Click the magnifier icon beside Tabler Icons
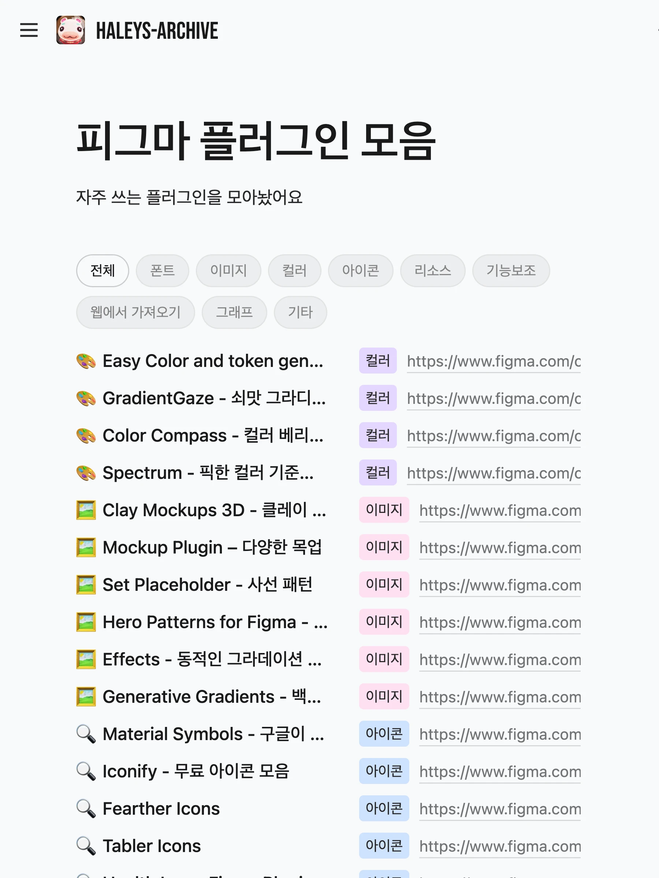The height and width of the screenshot is (878, 659). coord(86,846)
